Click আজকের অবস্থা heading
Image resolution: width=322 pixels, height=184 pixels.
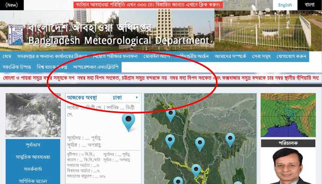[x=82, y=98]
